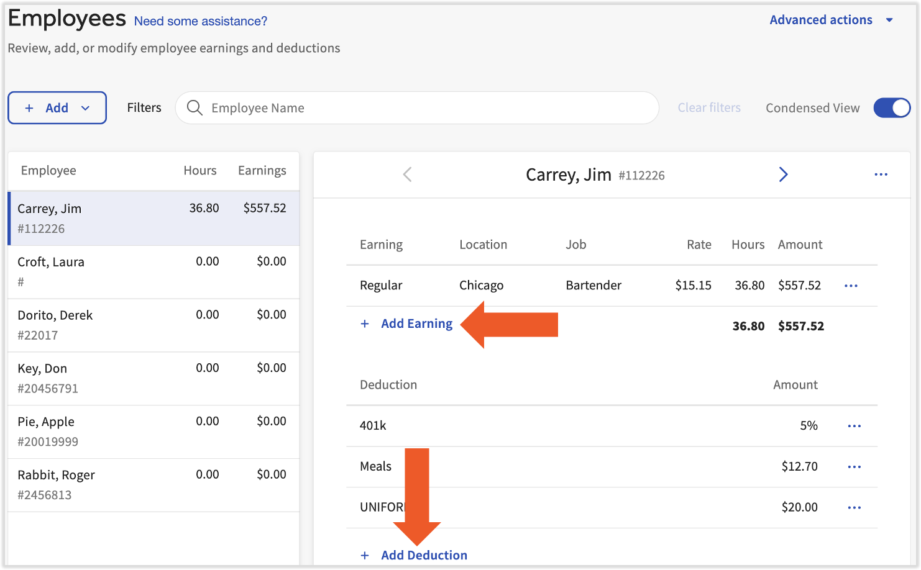
Task: Select Dorito, Derek in employee list
Action: (153, 325)
